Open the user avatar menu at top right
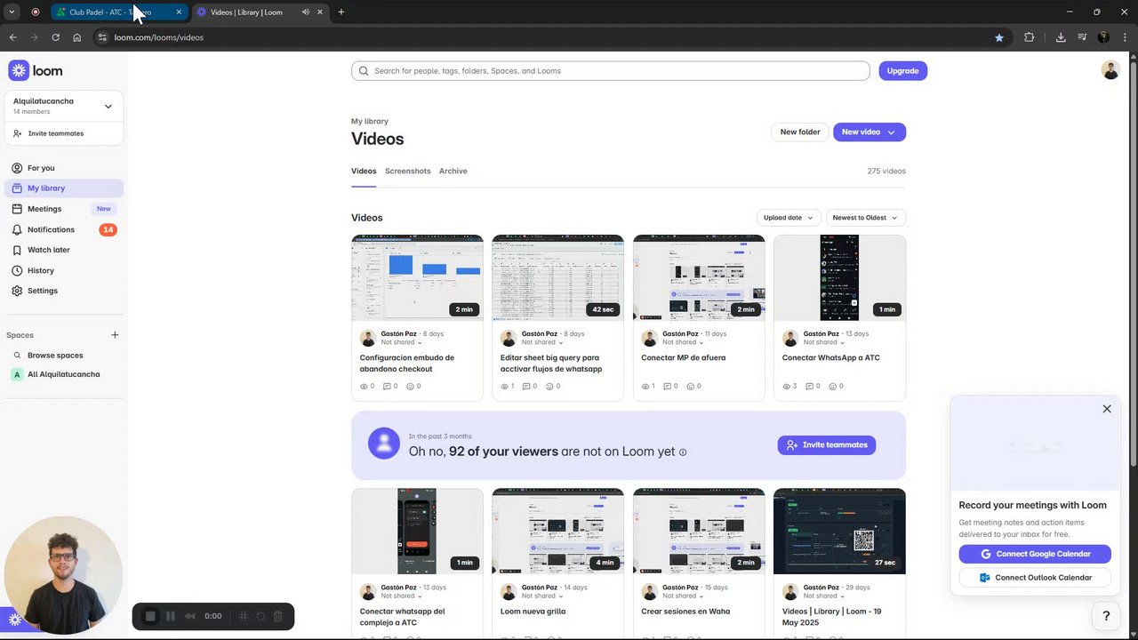 pyautogui.click(x=1110, y=70)
